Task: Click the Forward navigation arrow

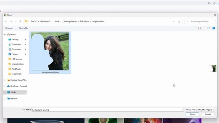Action: click(11, 22)
